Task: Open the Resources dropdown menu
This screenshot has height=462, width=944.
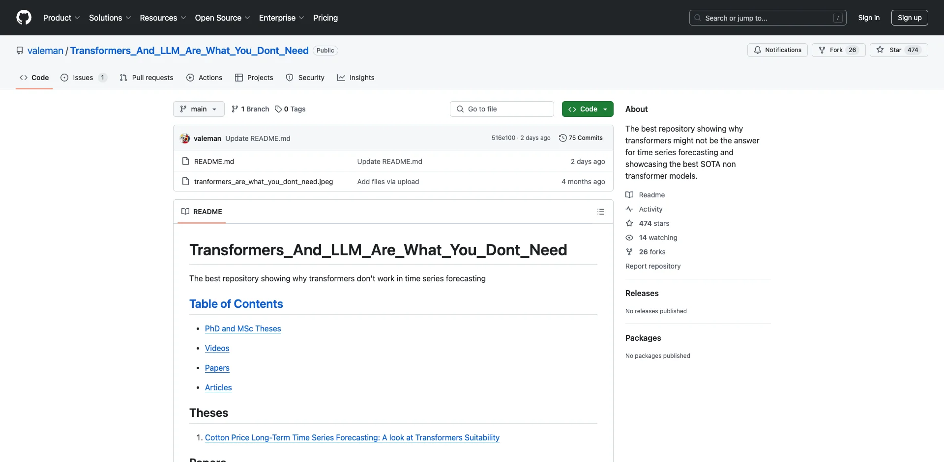Action: click(x=163, y=18)
